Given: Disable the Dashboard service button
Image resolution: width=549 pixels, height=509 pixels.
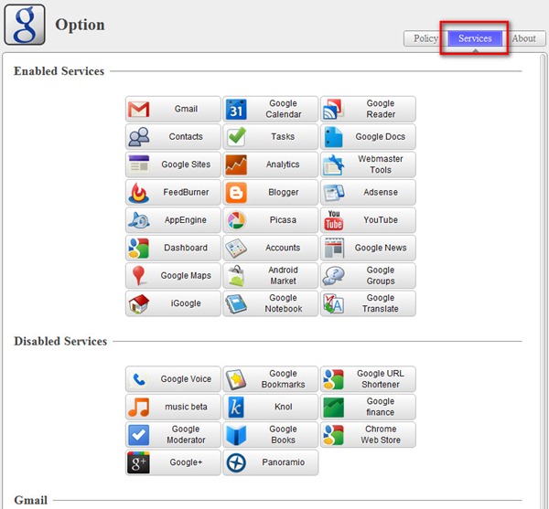Looking at the screenshot, I should point(173,248).
